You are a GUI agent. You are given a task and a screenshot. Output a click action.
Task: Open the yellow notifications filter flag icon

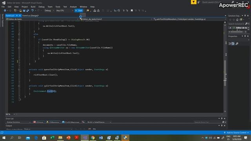click(x=193, y=2)
